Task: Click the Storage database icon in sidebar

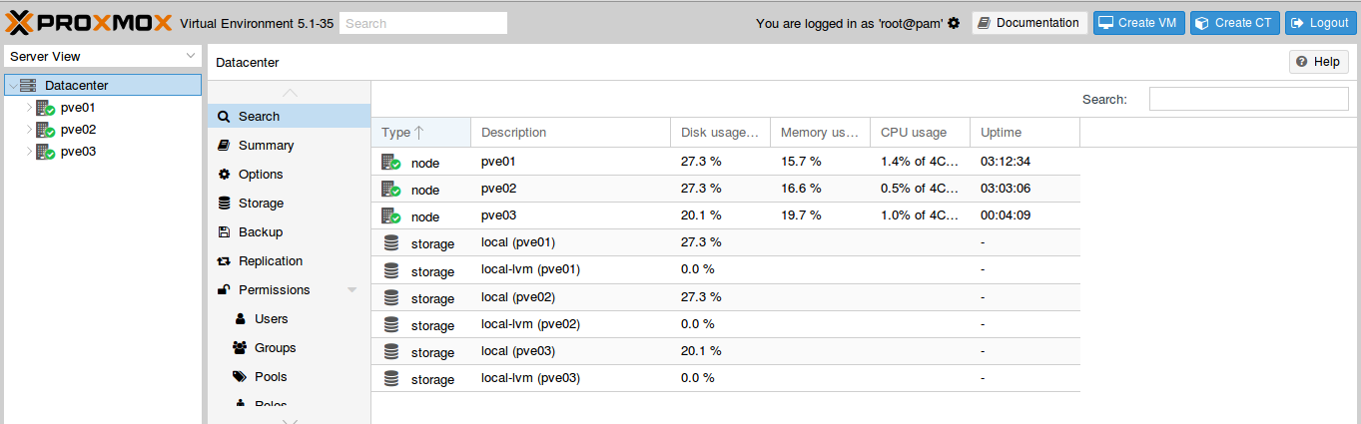Action: [224, 204]
